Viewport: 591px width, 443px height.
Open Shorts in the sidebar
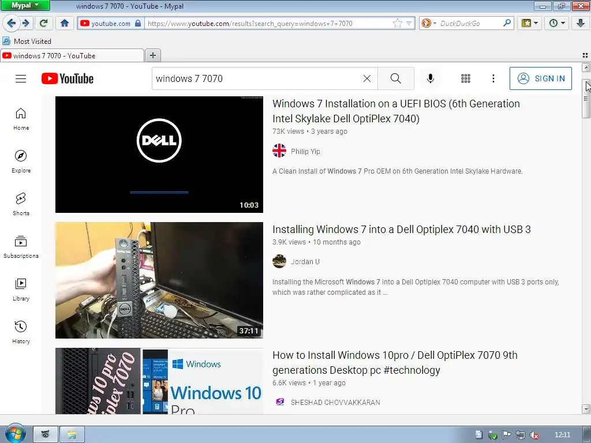(x=21, y=204)
